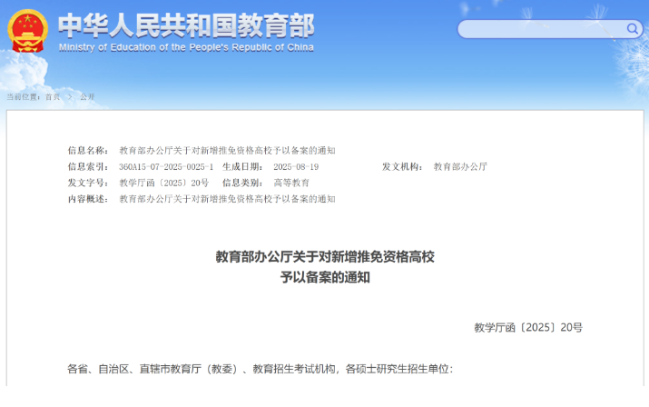
Task: Click the index number 360A15-07-2025-0025-1
Action: click(166, 166)
